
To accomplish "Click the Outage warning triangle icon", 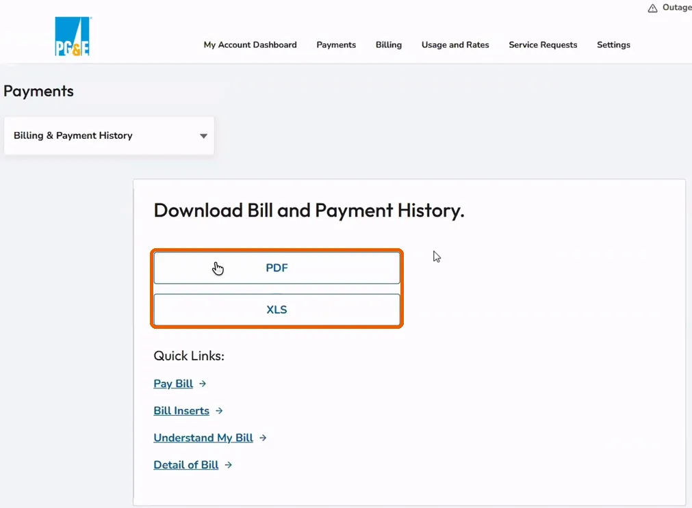I will click(x=652, y=8).
